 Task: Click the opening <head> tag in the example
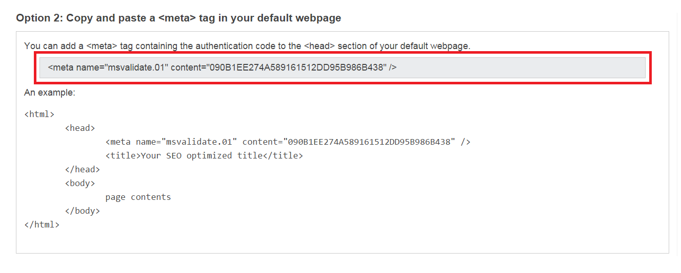click(x=80, y=128)
